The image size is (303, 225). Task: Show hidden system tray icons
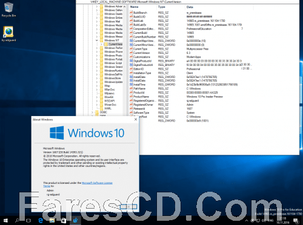[x=247, y=221]
